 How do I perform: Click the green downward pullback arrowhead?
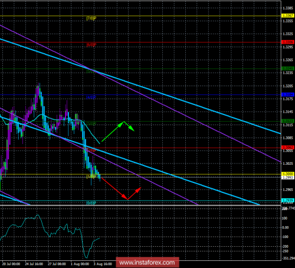(x=132, y=129)
